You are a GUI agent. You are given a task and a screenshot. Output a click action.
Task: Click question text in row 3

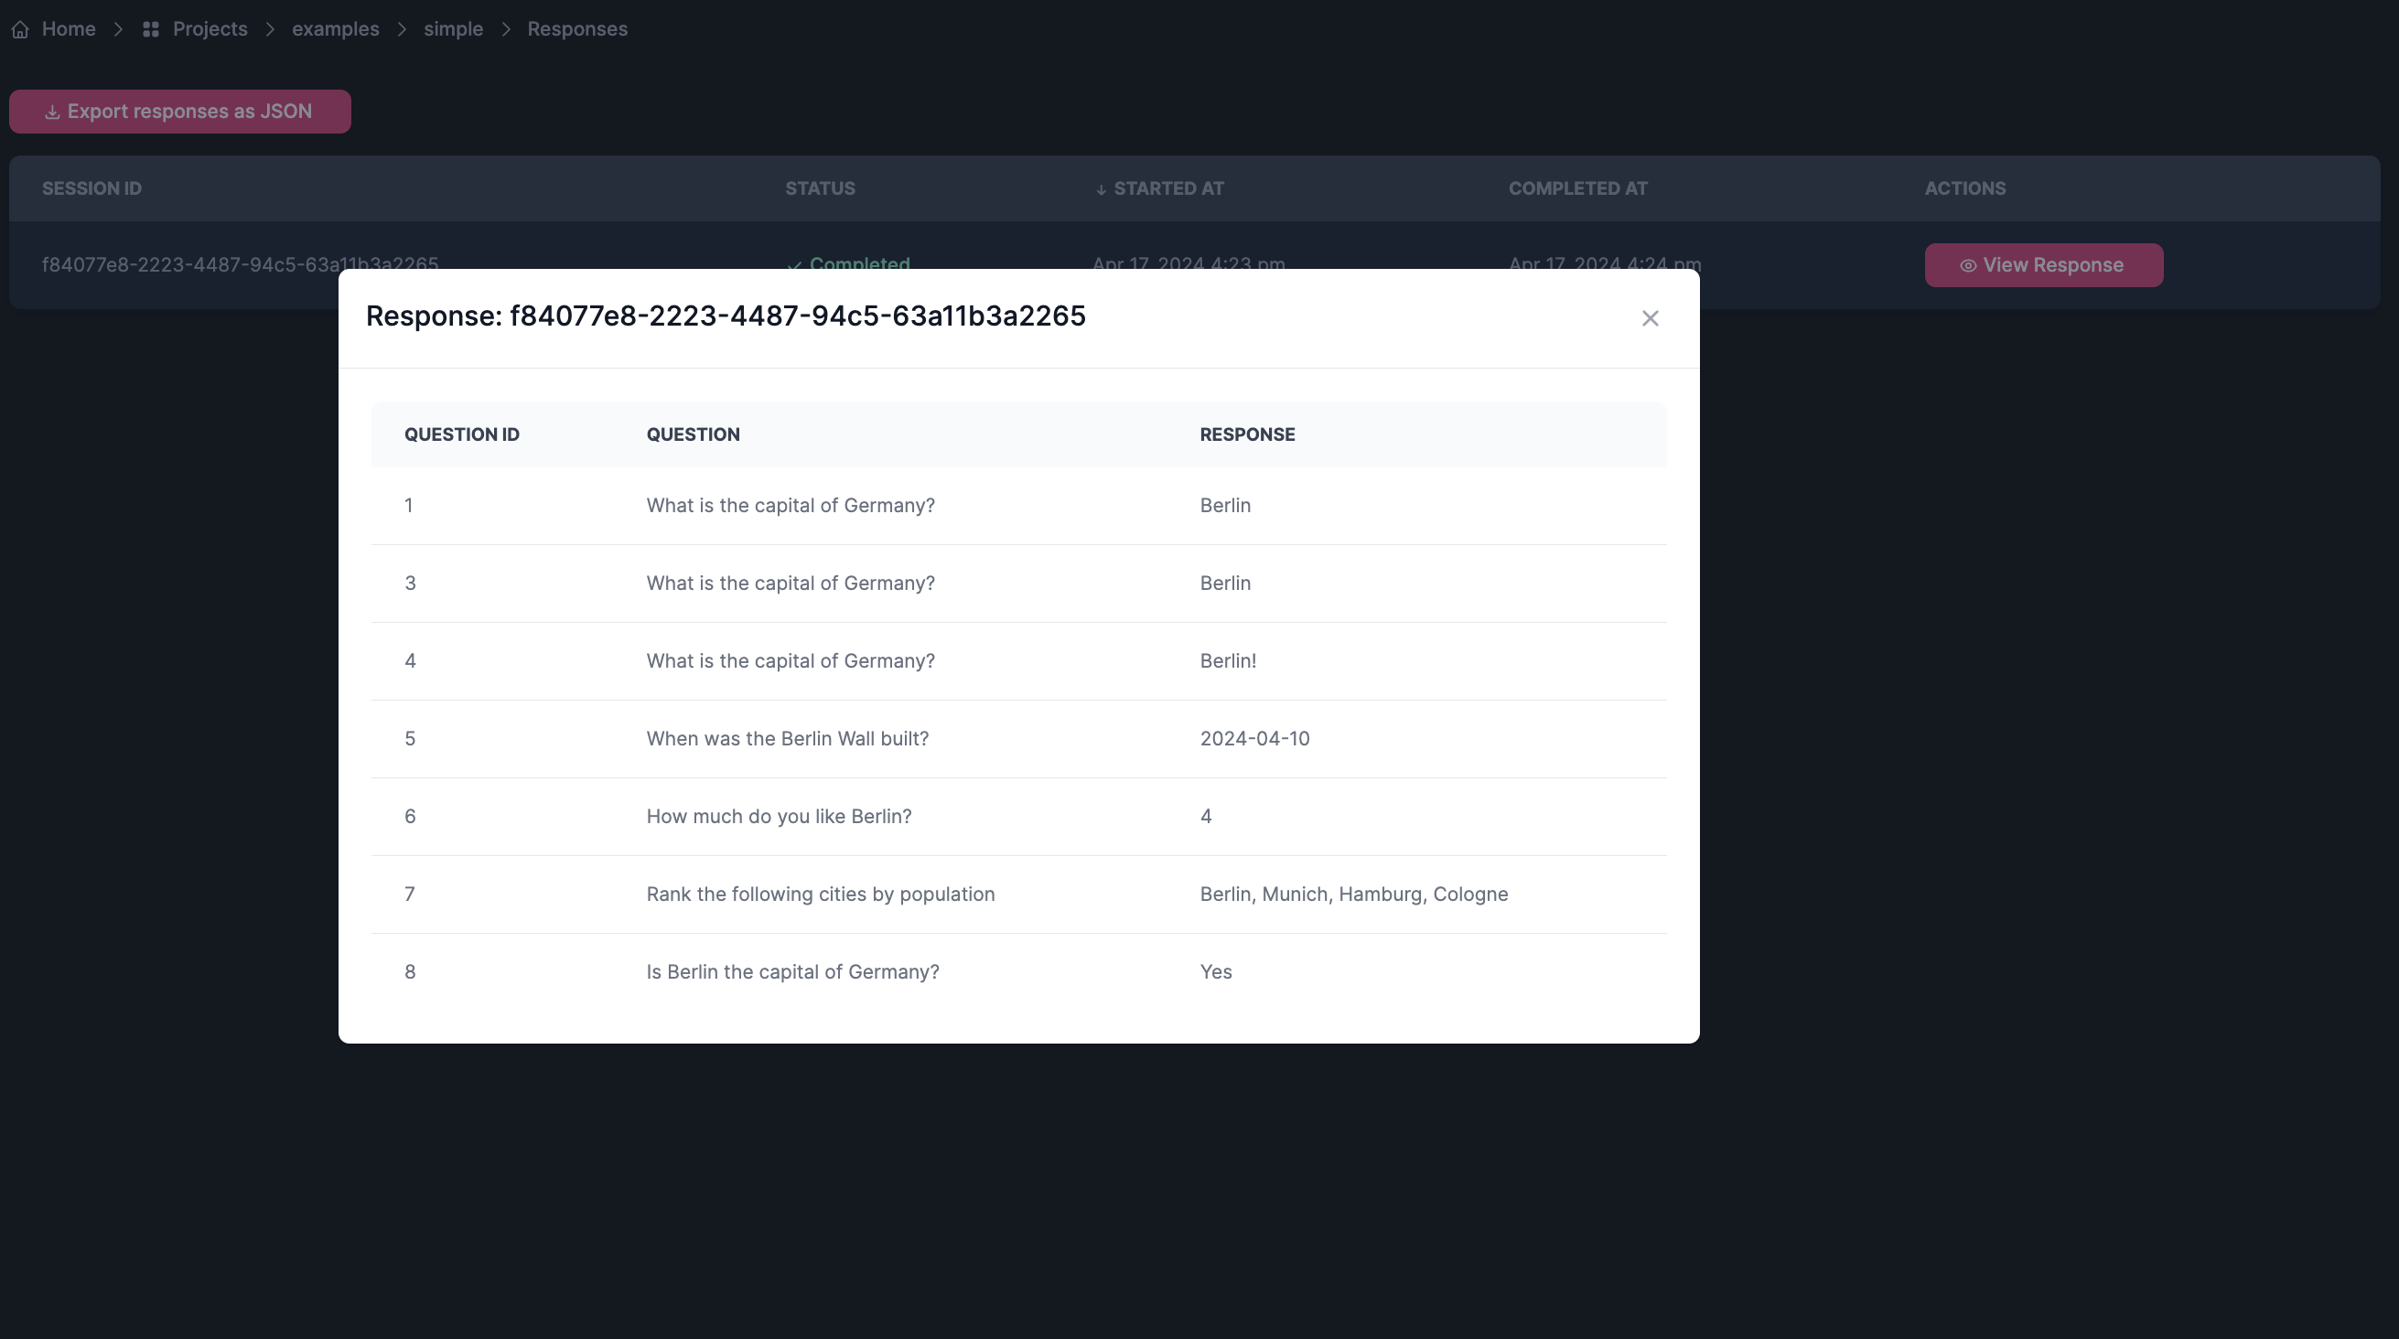click(x=791, y=583)
